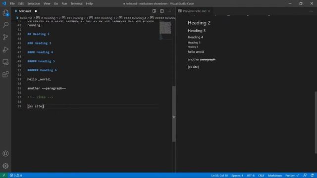
Task: Open the Go menu
Action: (x=56, y=3)
